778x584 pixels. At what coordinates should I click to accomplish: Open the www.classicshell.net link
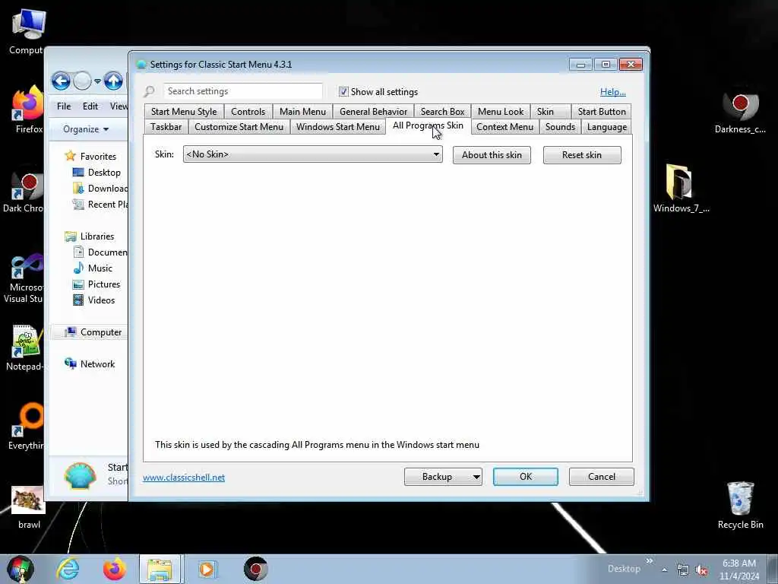(x=184, y=478)
